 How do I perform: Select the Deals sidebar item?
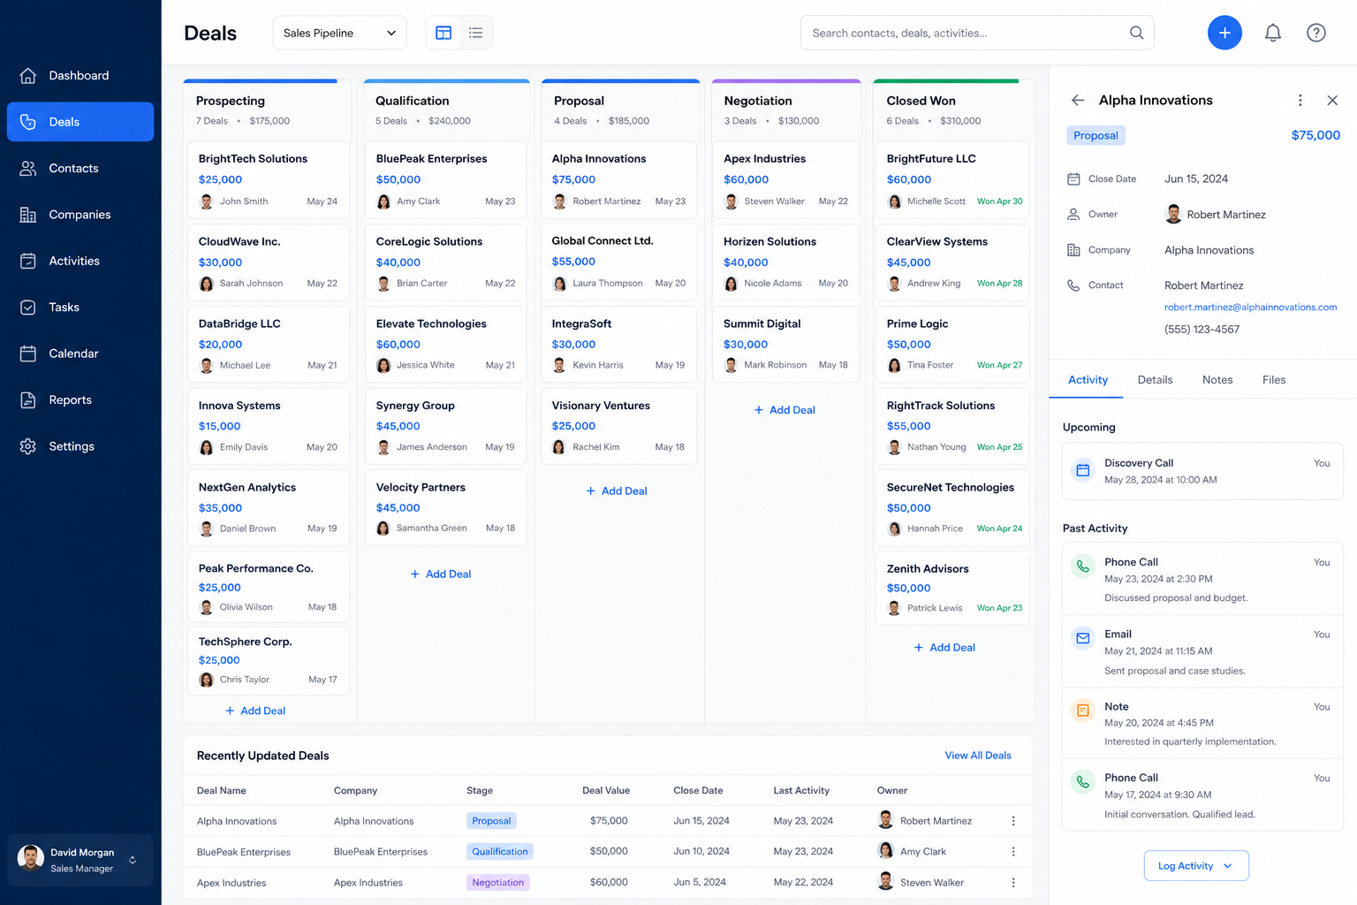coord(80,122)
